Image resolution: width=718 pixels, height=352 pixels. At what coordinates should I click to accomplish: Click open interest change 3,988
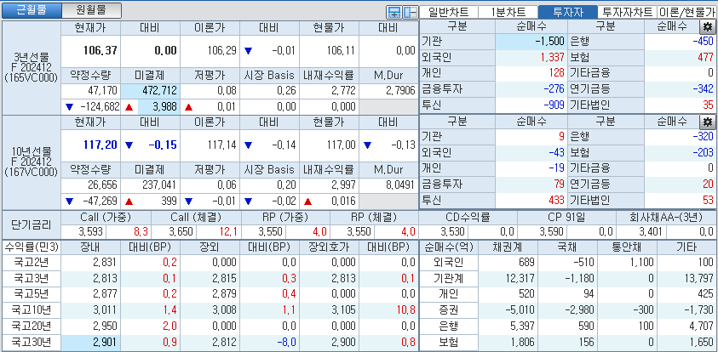165,107
